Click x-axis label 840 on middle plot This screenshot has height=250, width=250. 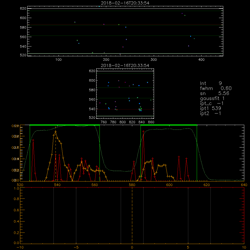[x=141, y=122]
